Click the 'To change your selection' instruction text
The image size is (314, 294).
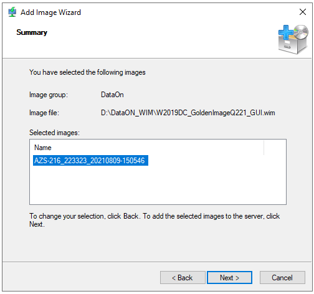pyautogui.click(x=155, y=220)
